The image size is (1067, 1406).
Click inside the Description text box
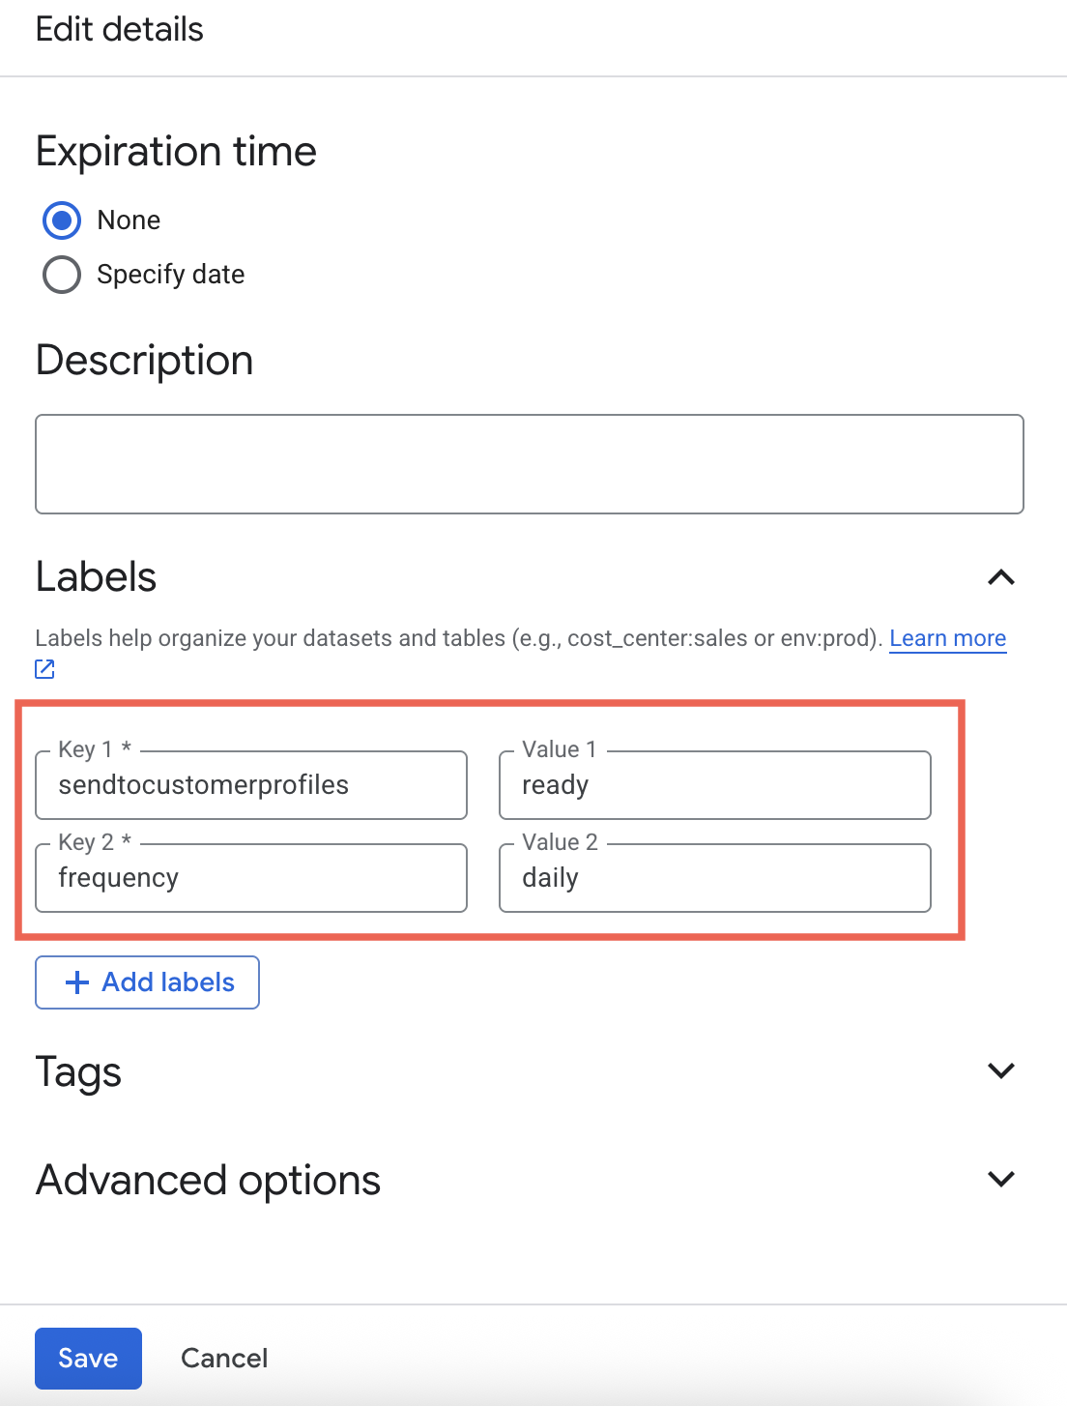point(529,464)
